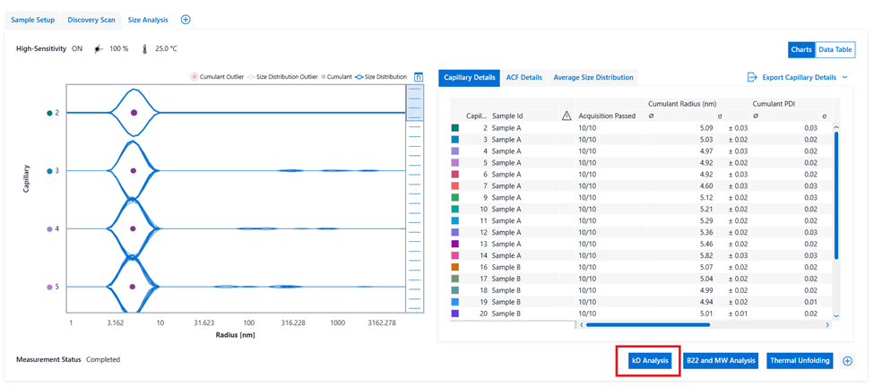Viewport: 874px width, 387px height.
Task: Toggle Size Distribution Outlier legend entry
Action: [283, 77]
